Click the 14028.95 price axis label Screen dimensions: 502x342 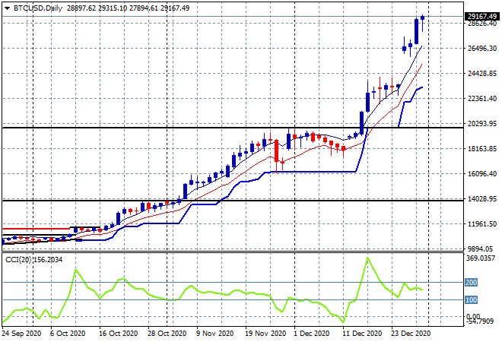tap(482, 199)
